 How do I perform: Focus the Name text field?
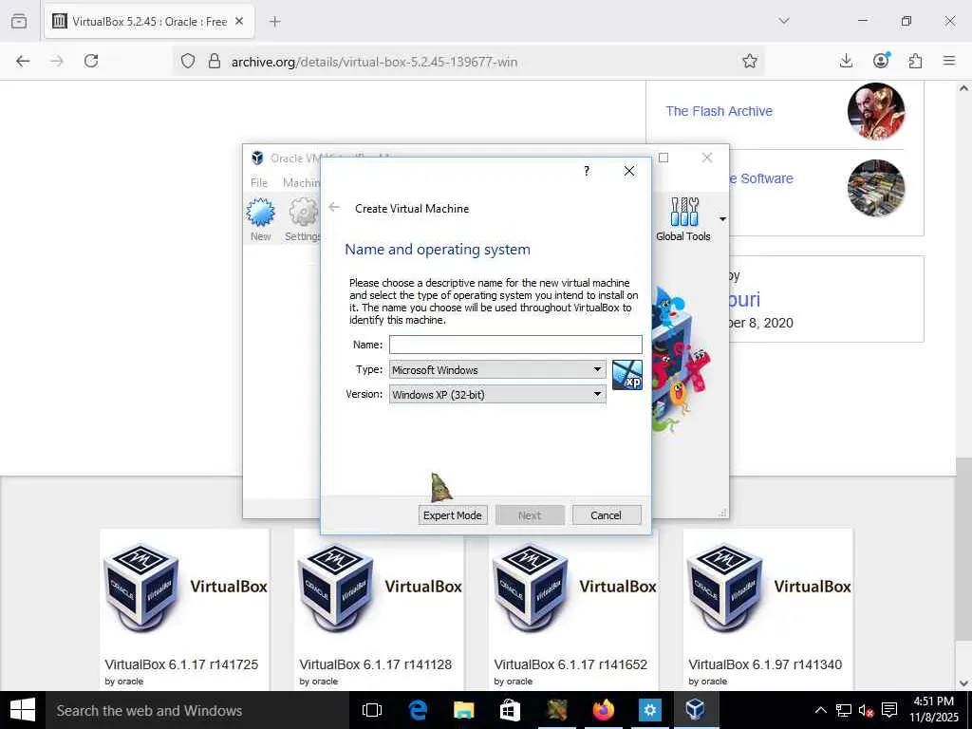pos(515,345)
